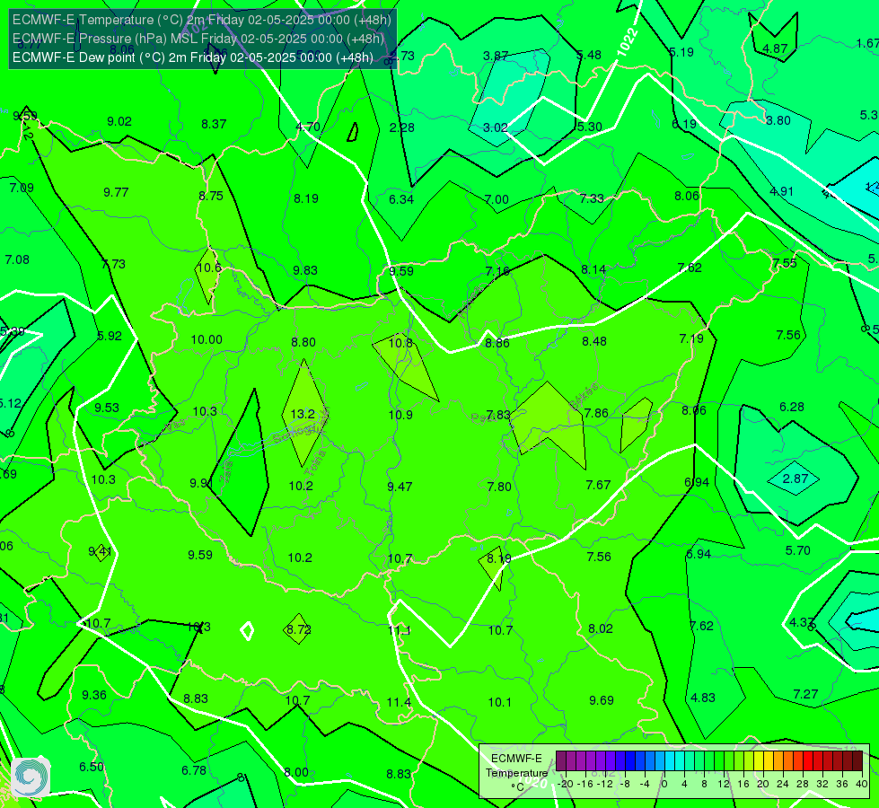Click the 8.80 temperature value
Viewport: 879px width, 808px height.
pos(303,342)
